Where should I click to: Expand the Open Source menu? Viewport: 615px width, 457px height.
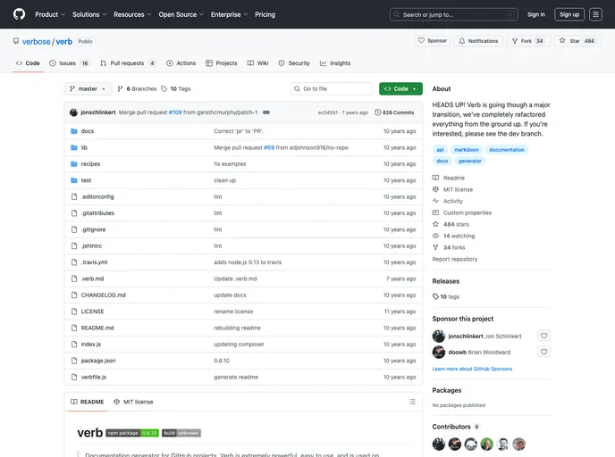click(181, 14)
